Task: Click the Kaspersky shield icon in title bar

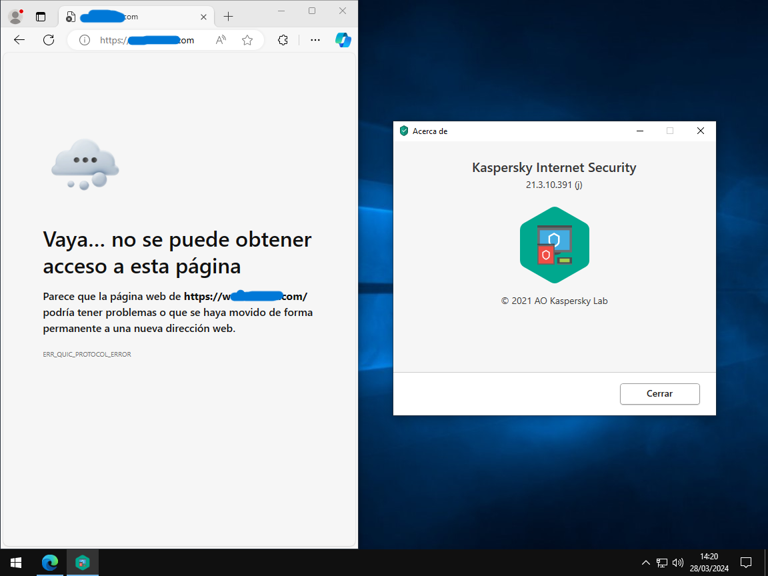Action: tap(404, 131)
